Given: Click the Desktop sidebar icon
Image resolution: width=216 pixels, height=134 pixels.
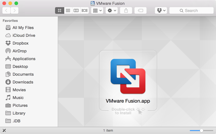Looking at the screenshot, I should point(8,66).
